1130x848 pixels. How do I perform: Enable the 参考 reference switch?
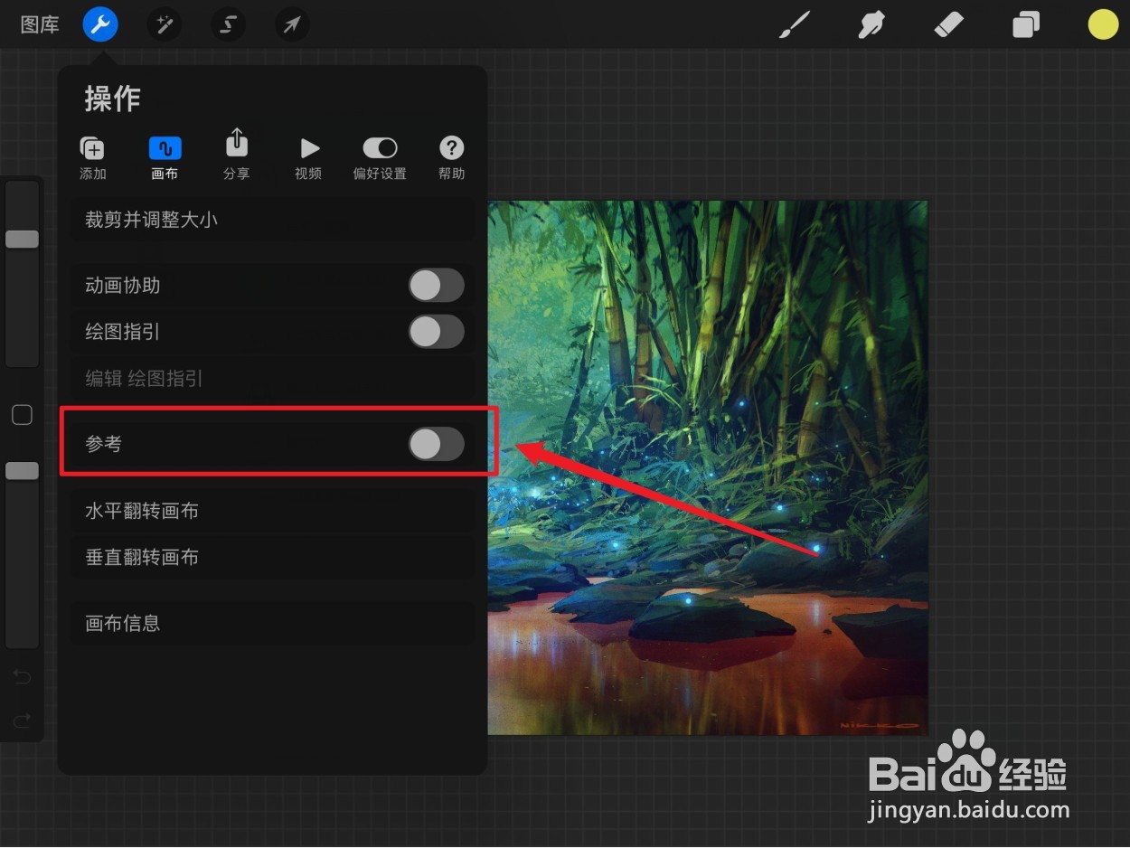pyautogui.click(x=437, y=444)
